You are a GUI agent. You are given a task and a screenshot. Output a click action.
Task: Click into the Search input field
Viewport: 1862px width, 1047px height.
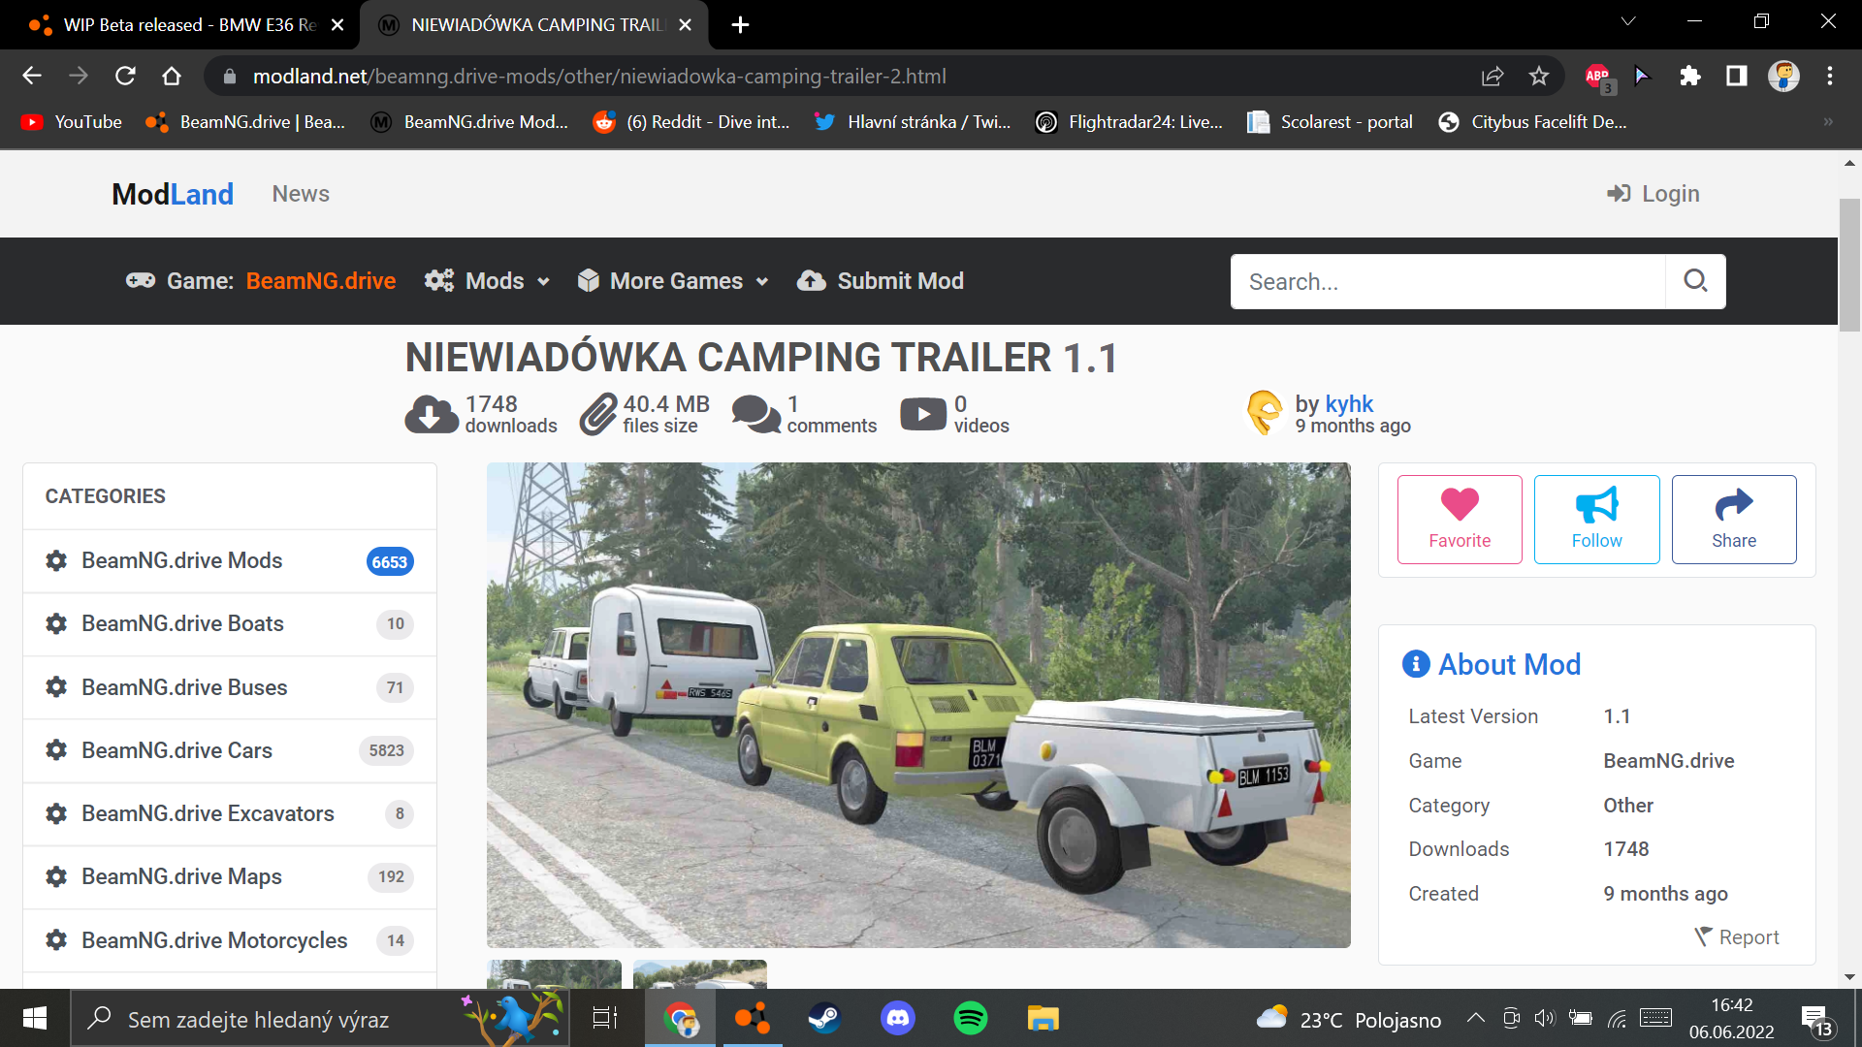click(1447, 281)
